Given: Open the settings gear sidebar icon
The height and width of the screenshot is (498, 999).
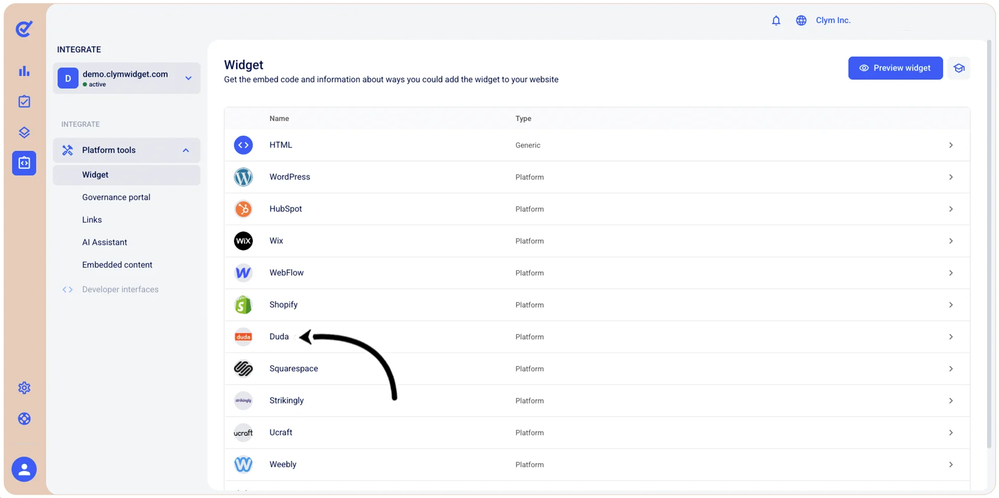Looking at the screenshot, I should (24, 388).
